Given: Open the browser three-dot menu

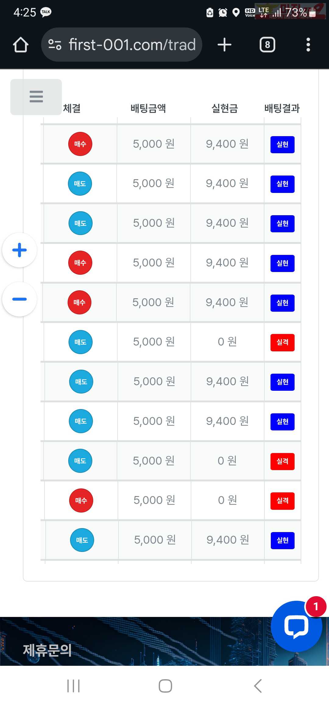Looking at the screenshot, I should pos(308,45).
